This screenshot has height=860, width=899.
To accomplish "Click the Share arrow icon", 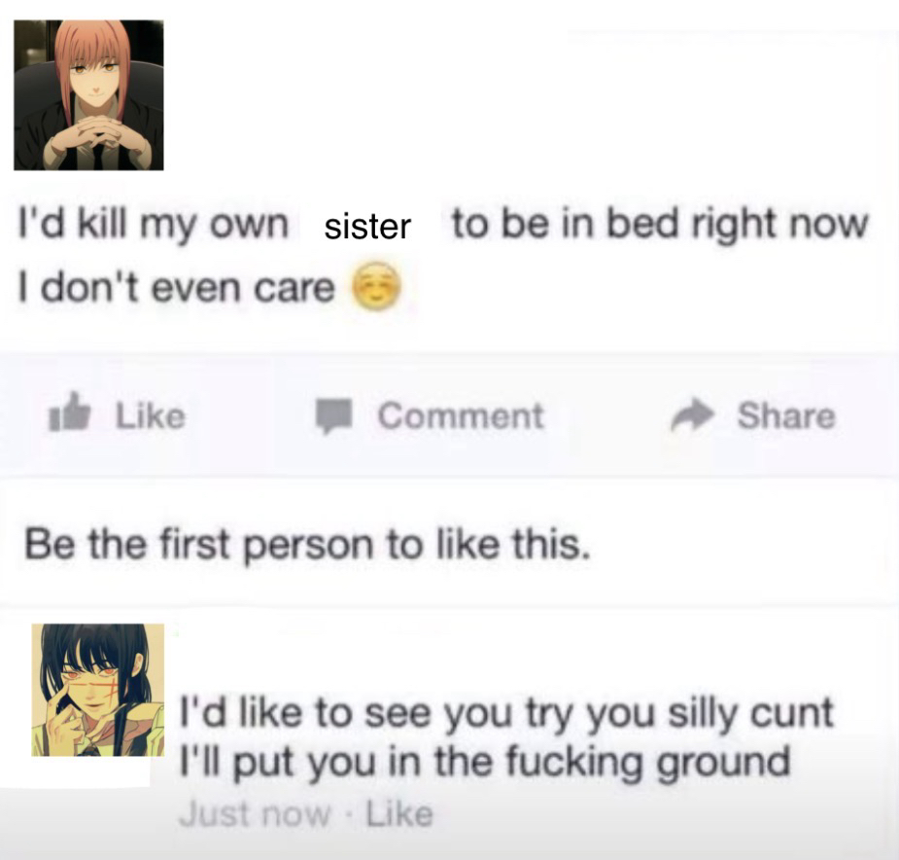I will tap(693, 413).
